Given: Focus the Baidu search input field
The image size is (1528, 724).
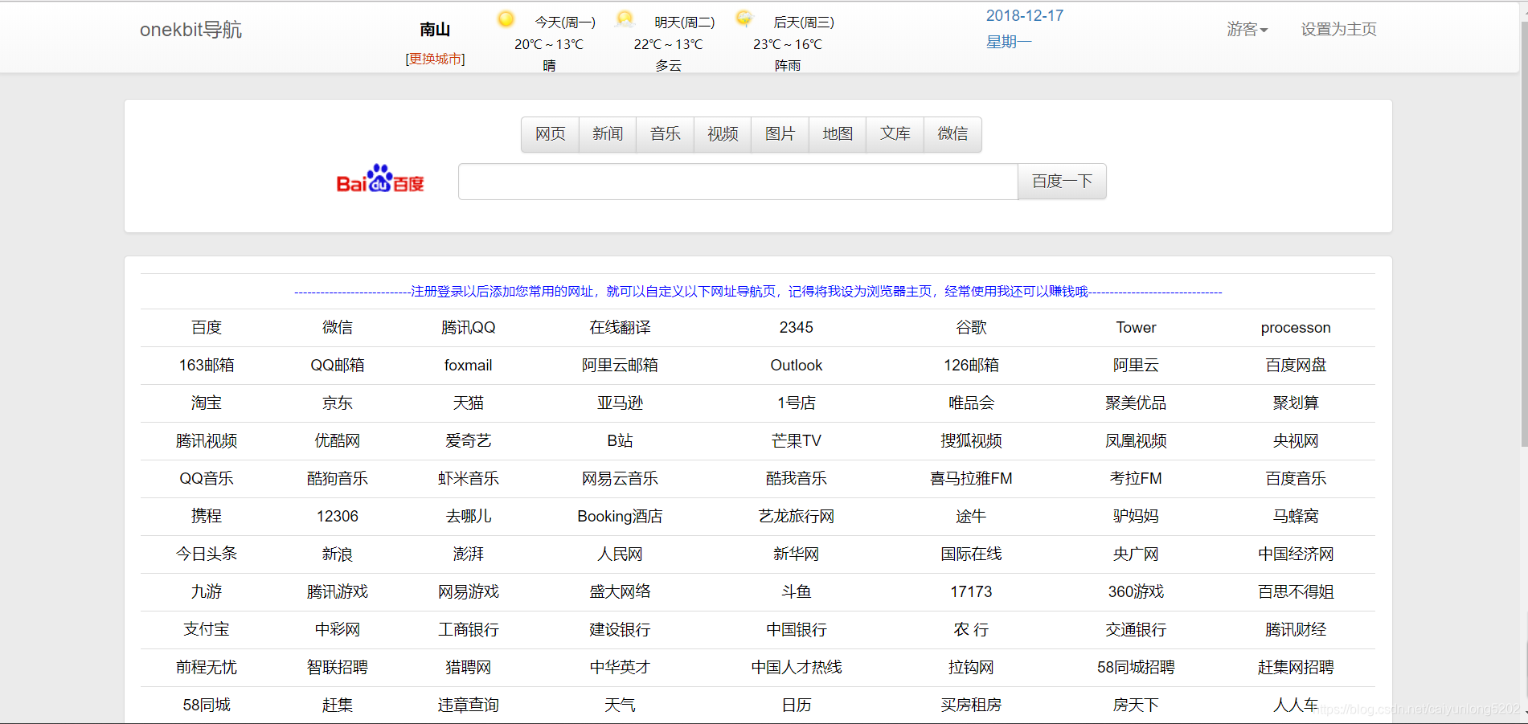Looking at the screenshot, I should tap(738, 182).
